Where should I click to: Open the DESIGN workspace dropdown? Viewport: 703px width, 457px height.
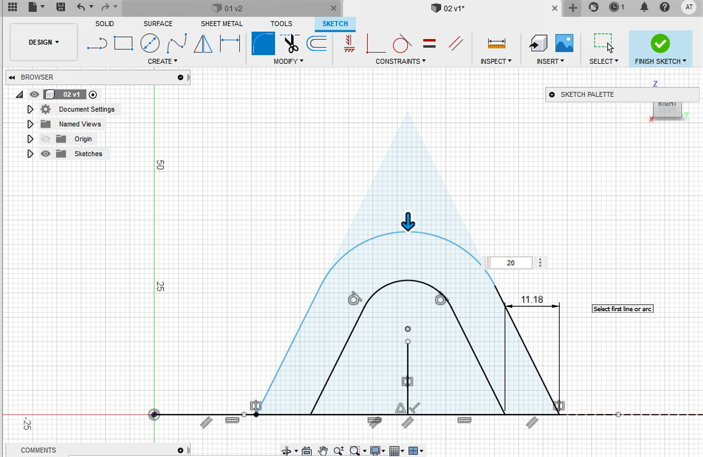pyautogui.click(x=43, y=42)
